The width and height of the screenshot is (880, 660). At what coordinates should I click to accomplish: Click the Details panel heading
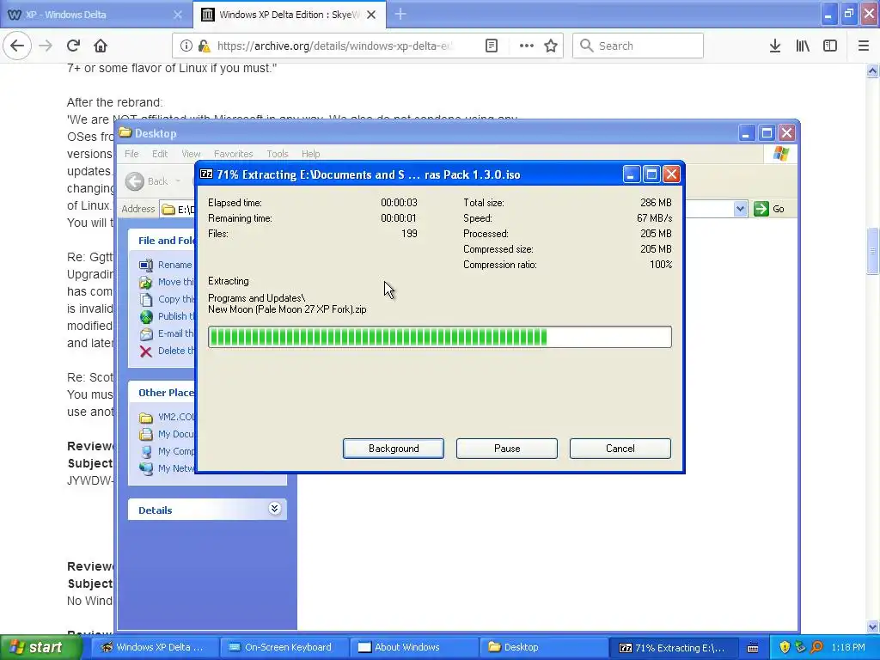pos(155,510)
